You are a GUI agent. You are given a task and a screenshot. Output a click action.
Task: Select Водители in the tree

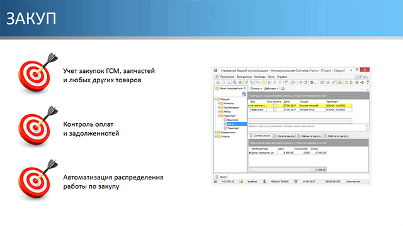click(x=232, y=120)
